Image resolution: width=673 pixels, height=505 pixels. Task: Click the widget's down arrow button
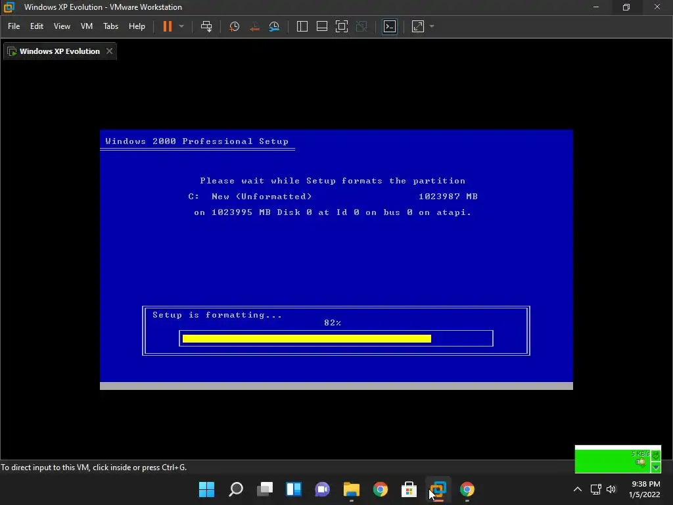[x=656, y=468]
